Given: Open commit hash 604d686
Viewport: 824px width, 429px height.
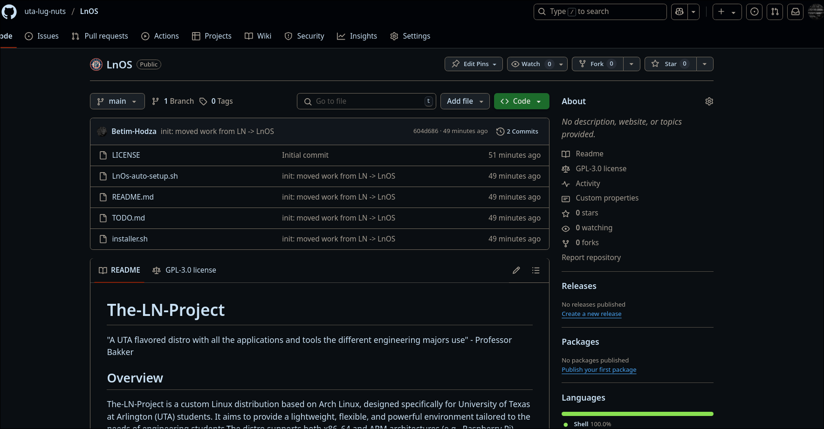Looking at the screenshot, I should [x=426, y=131].
